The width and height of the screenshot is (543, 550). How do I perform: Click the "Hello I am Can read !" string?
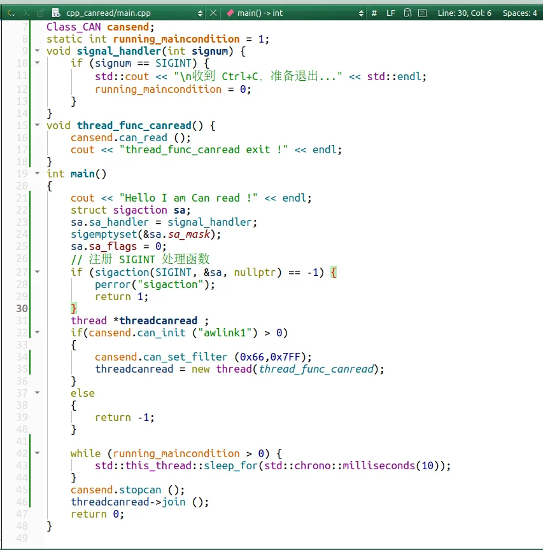tap(188, 198)
